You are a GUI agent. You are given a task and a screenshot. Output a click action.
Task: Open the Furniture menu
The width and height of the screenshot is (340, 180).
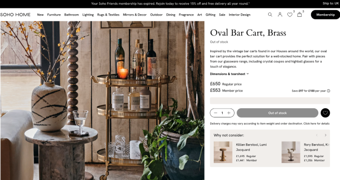[54, 15]
